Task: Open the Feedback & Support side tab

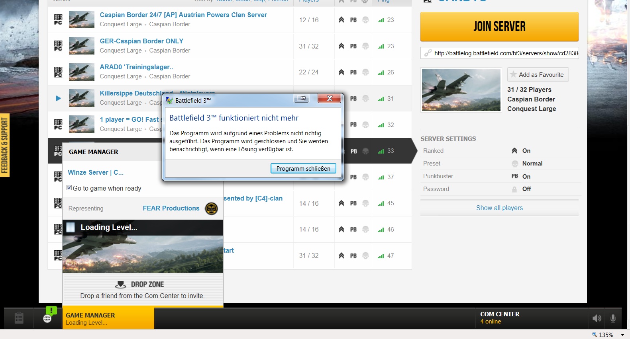Action: tap(5, 145)
